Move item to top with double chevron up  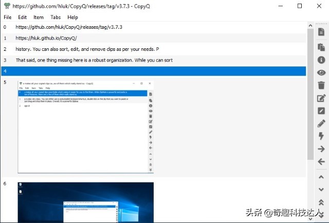point(321,202)
